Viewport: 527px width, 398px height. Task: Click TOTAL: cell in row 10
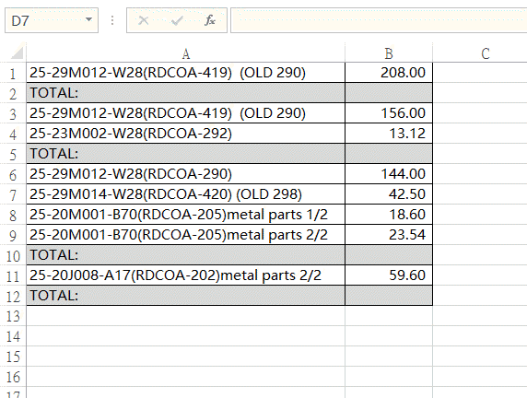click(185, 255)
